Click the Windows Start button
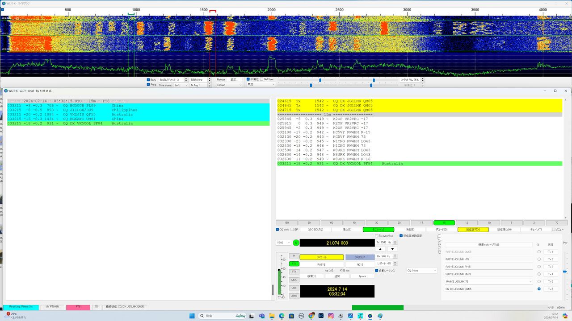Image resolution: width=572 pixels, height=321 pixels. click(192, 316)
